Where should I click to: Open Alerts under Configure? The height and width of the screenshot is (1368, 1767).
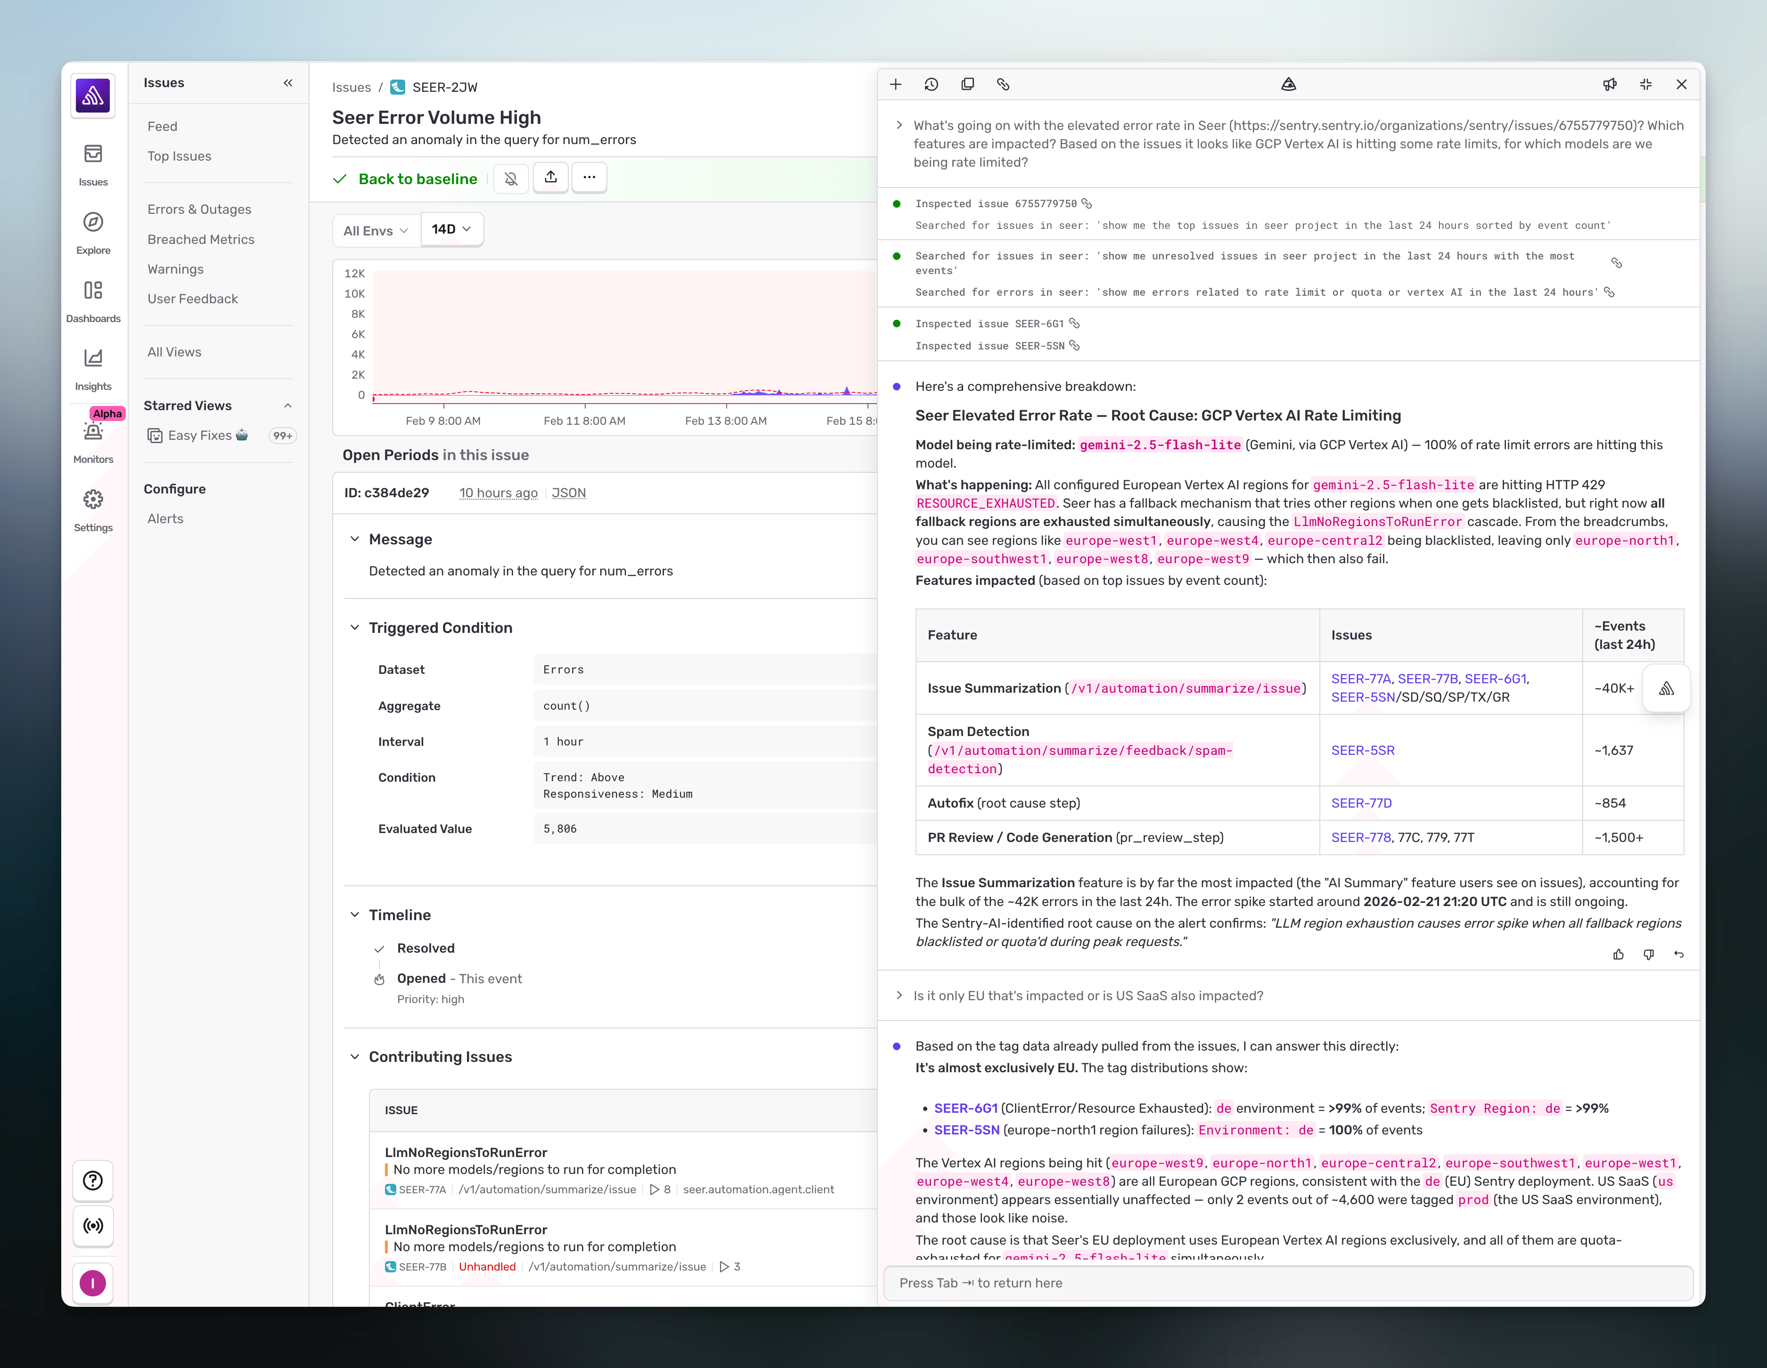(x=165, y=518)
